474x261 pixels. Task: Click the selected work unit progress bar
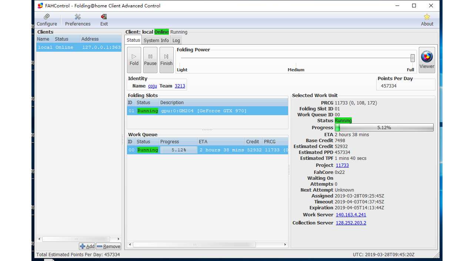point(384,127)
